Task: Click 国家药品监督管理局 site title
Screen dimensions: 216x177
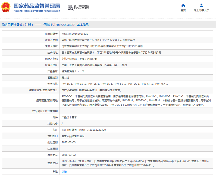Action: tap(37, 6)
